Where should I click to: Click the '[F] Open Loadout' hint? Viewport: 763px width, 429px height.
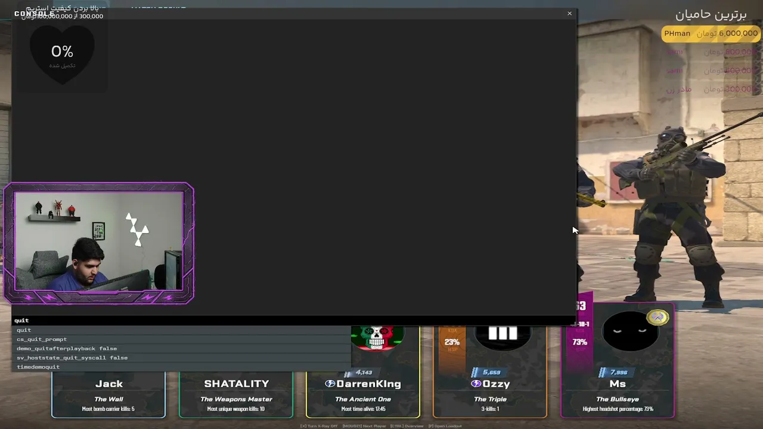pyautogui.click(x=445, y=426)
